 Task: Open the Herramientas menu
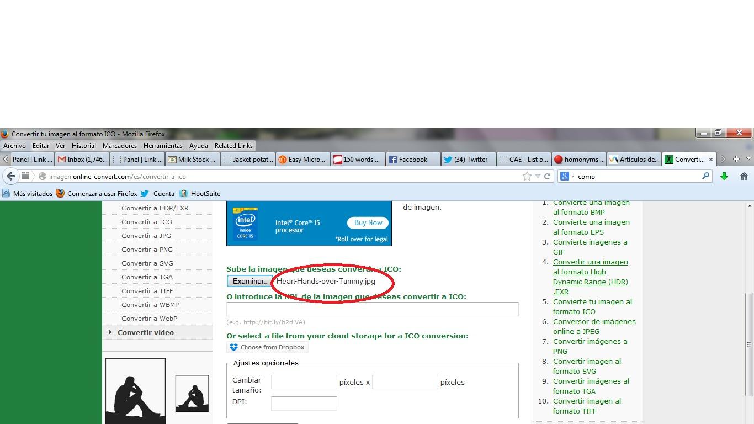pyautogui.click(x=163, y=146)
